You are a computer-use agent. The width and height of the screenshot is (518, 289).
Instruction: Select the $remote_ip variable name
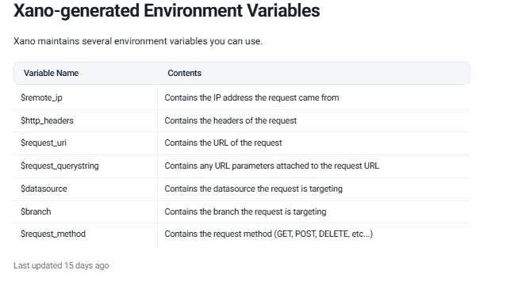click(x=41, y=97)
